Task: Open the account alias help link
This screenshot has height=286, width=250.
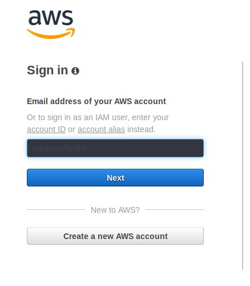Action: [101, 129]
